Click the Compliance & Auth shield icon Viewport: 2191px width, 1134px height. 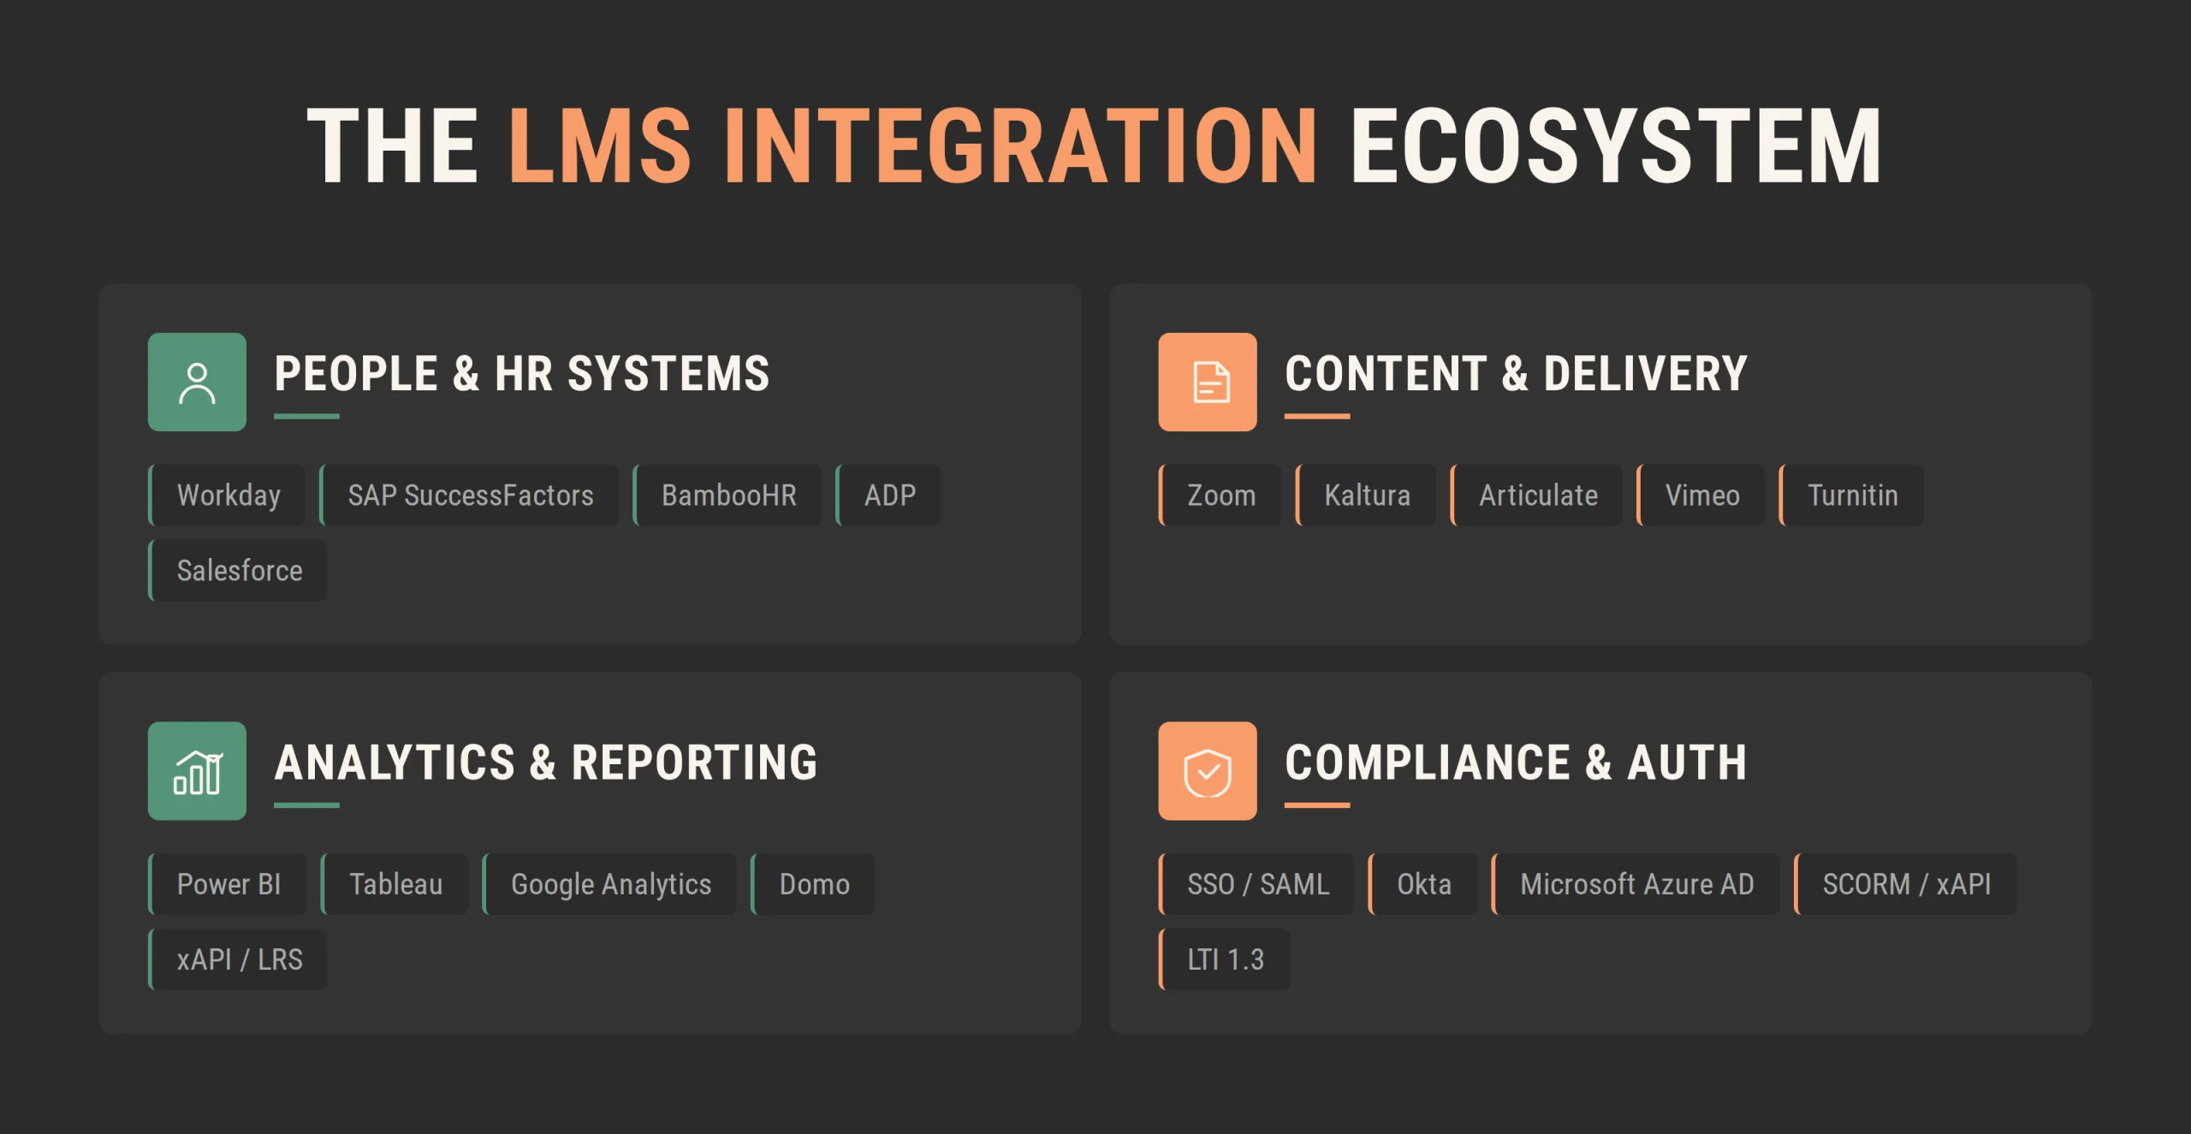click(1208, 771)
